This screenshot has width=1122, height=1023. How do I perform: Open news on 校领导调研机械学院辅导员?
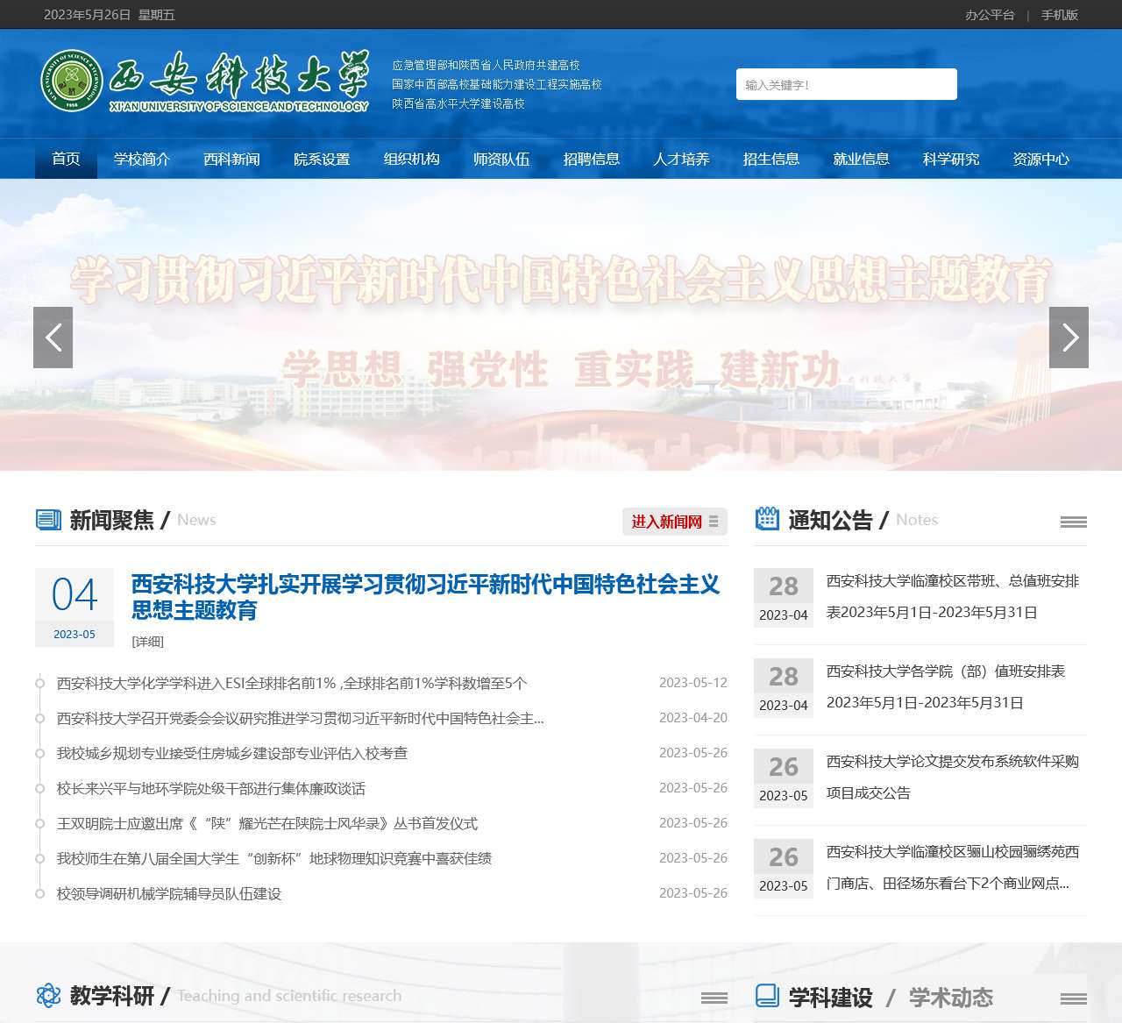pyautogui.click(x=169, y=893)
